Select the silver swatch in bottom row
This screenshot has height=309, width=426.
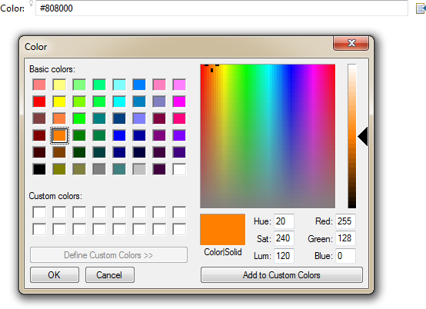pyautogui.click(x=139, y=169)
